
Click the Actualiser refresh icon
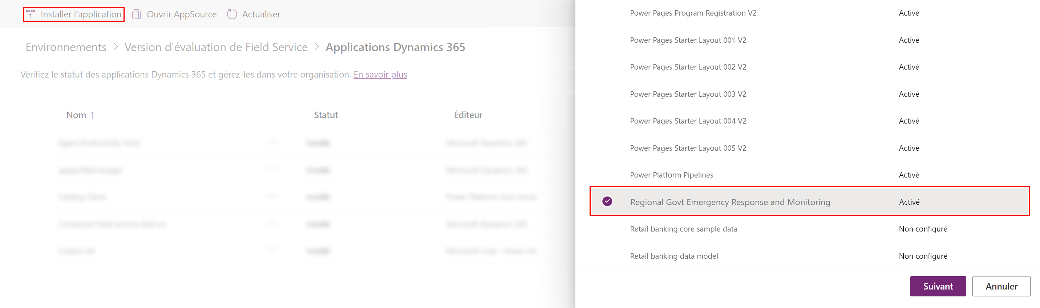pyautogui.click(x=232, y=14)
